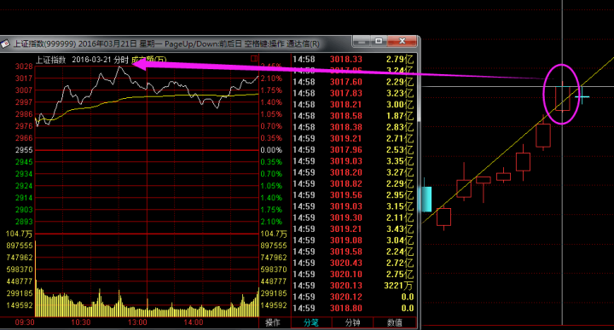Minimize the 上证指数 intraday window
The image size is (614, 330).
(362, 41)
